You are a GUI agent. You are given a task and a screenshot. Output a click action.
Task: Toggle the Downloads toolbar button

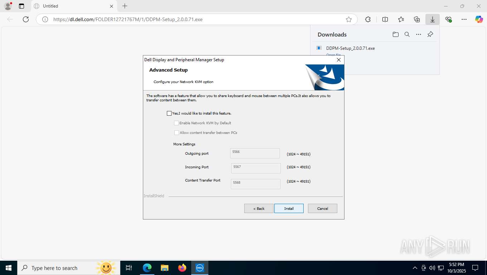pyautogui.click(x=433, y=19)
